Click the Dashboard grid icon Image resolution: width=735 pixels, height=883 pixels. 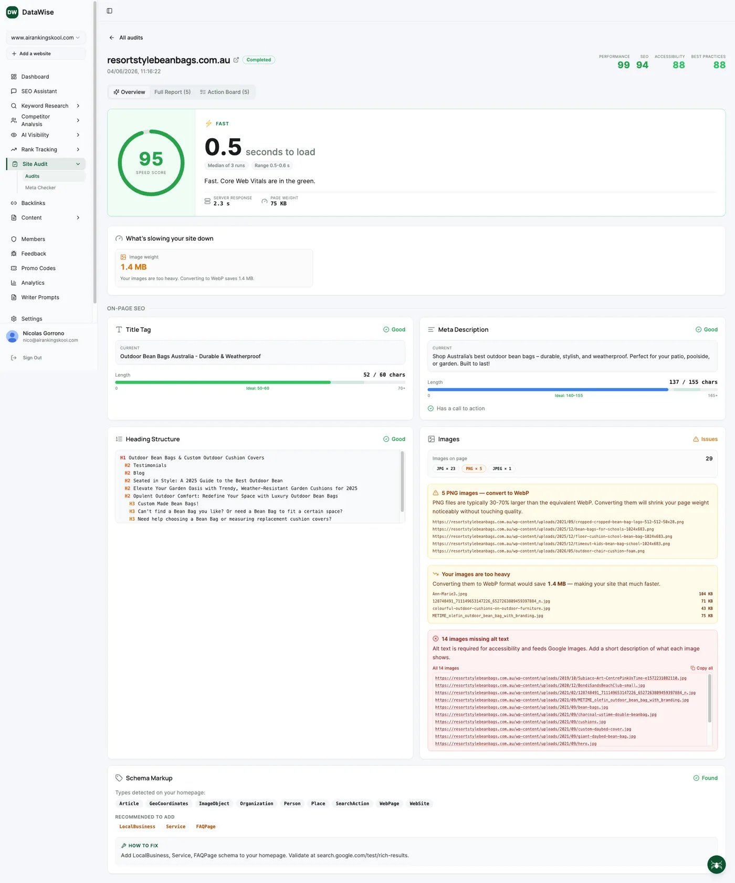point(14,77)
